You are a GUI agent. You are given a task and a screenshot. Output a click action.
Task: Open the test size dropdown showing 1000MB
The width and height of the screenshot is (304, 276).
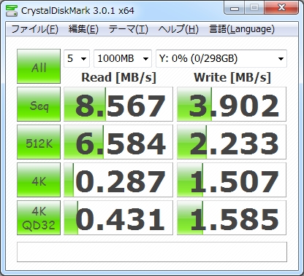pos(123,58)
